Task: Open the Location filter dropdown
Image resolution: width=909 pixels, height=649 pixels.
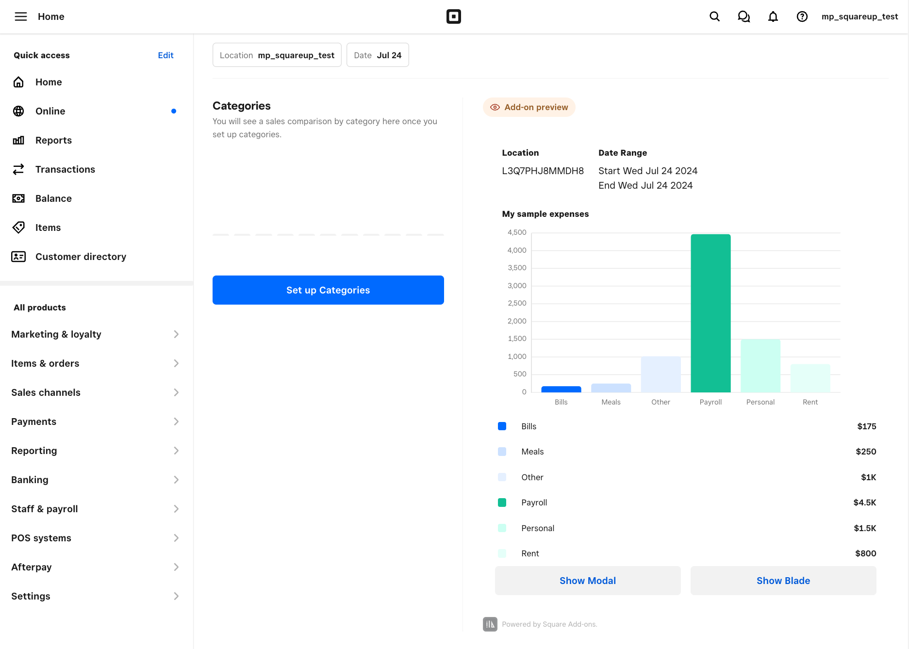Action: coord(277,55)
